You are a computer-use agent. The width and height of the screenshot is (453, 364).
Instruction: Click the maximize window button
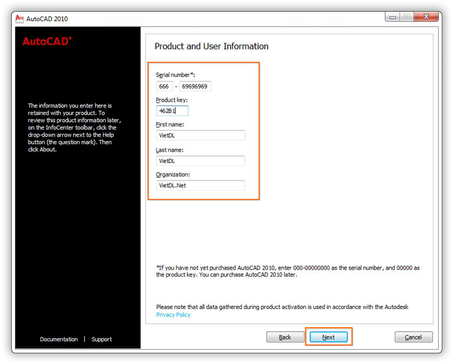pos(406,17)
